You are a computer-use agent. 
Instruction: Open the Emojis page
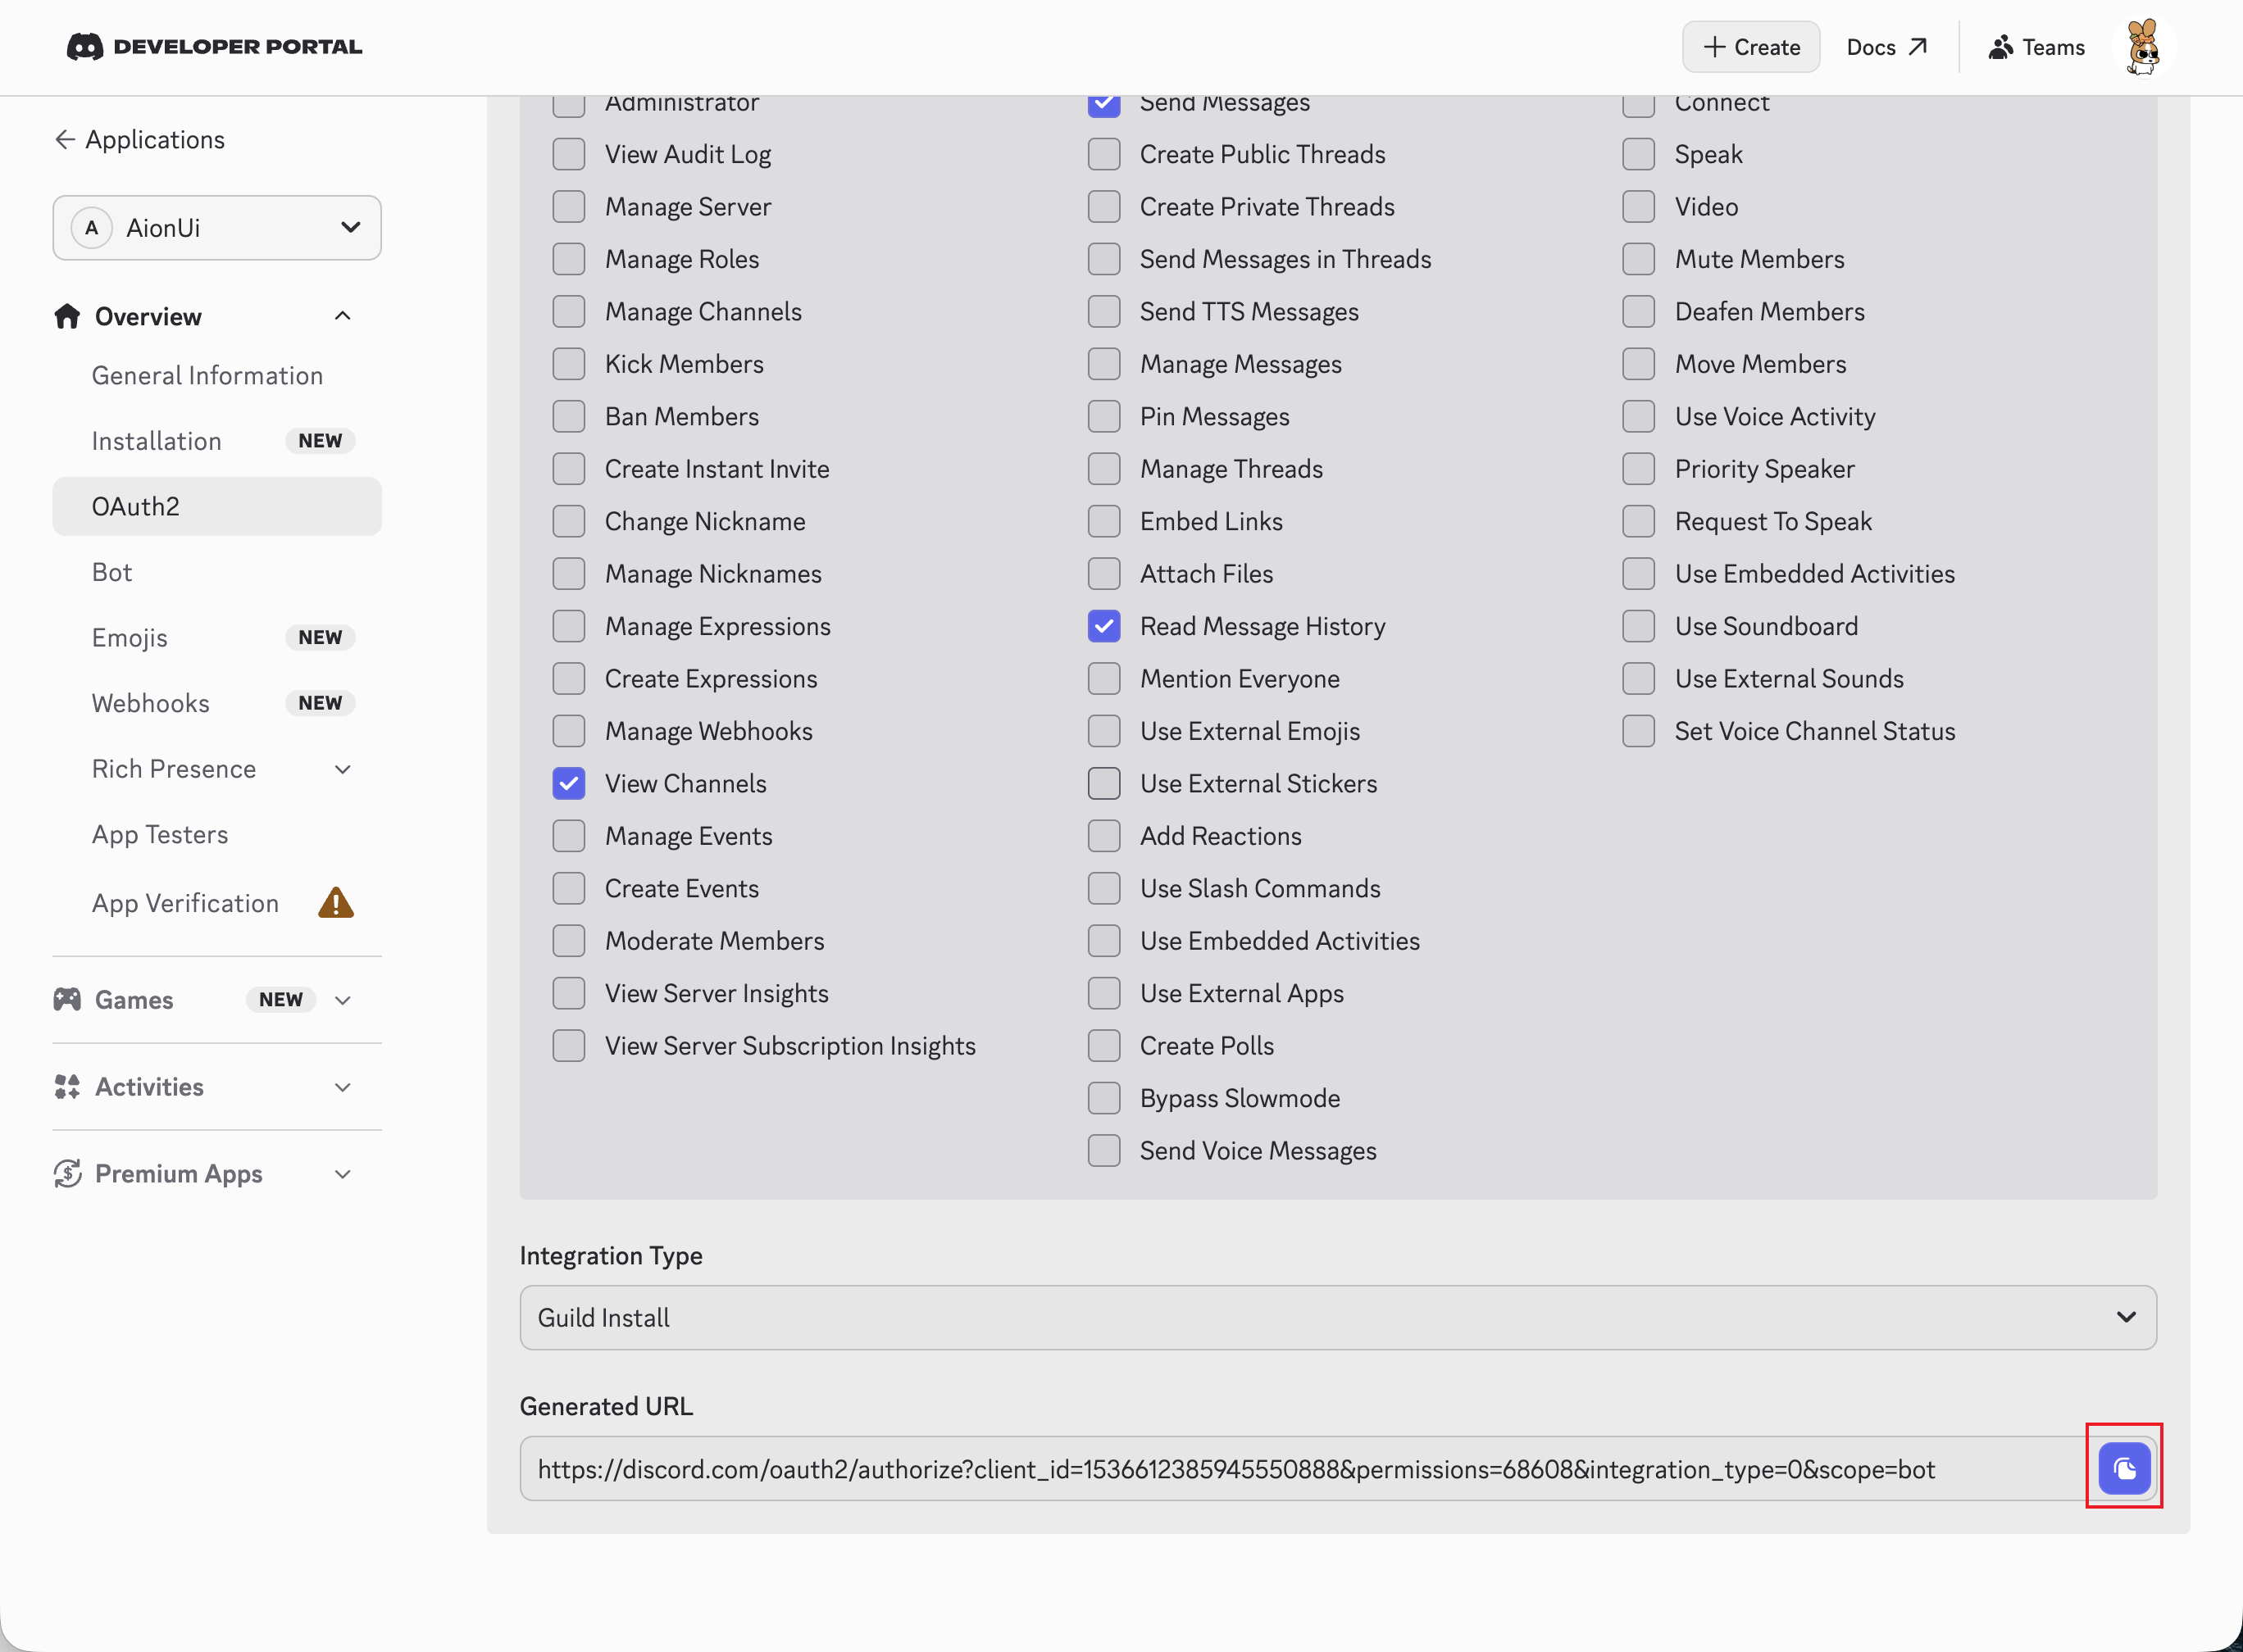(x=129, y=637)
